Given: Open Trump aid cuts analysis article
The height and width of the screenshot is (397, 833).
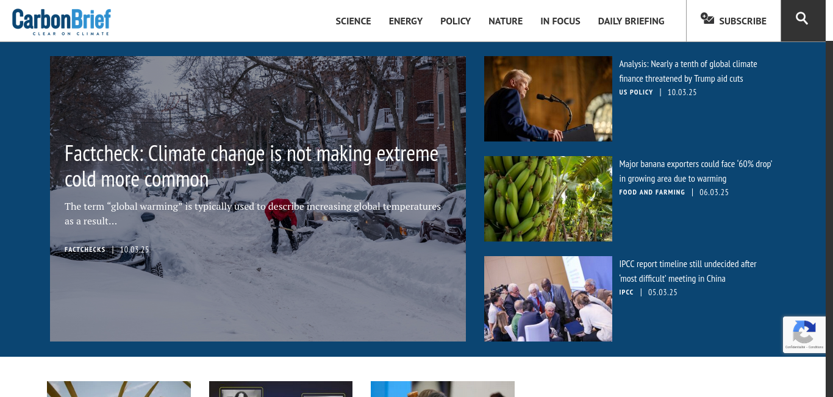Looking at the screenshot, I should coord(688,71).
